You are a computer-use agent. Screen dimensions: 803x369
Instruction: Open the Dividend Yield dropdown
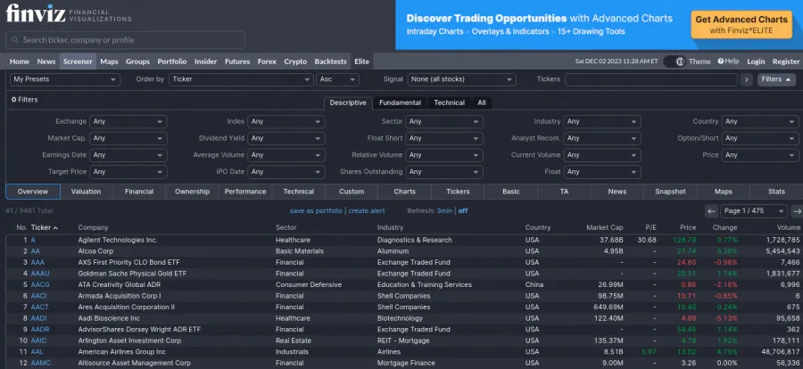[x=286, y=138]
